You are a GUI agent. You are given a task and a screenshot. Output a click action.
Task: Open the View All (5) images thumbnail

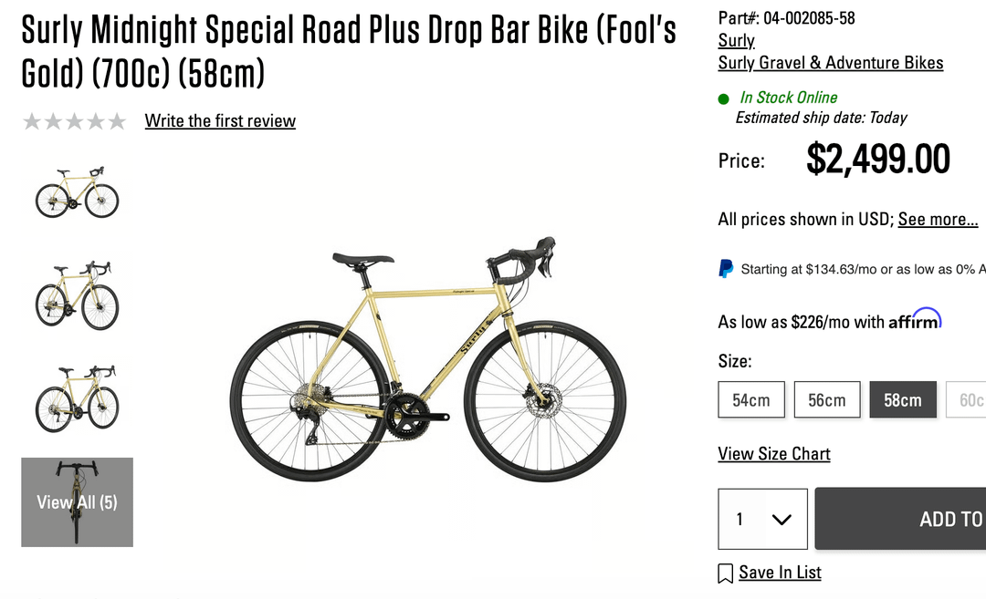pos(78,502)
